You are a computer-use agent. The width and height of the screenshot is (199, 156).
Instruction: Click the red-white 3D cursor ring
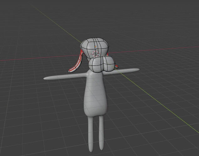(x=95, y=54)
